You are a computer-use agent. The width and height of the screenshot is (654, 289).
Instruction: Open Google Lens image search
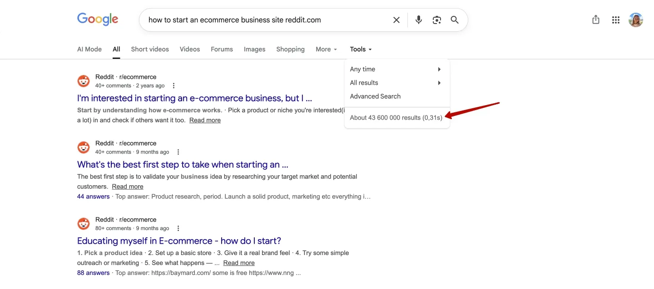[x=436, y=19]
